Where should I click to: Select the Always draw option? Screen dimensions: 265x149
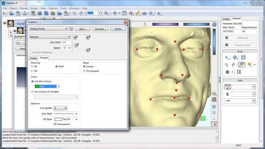84,67
